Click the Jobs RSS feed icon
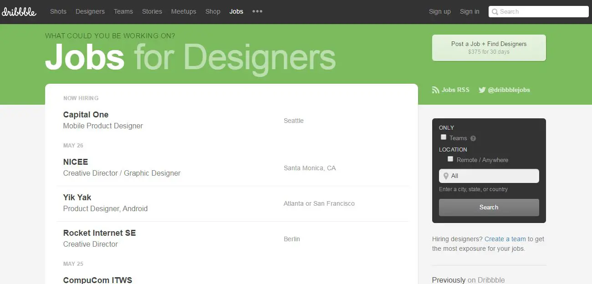This screenshot has width=592, height=284. click(435, 90)
